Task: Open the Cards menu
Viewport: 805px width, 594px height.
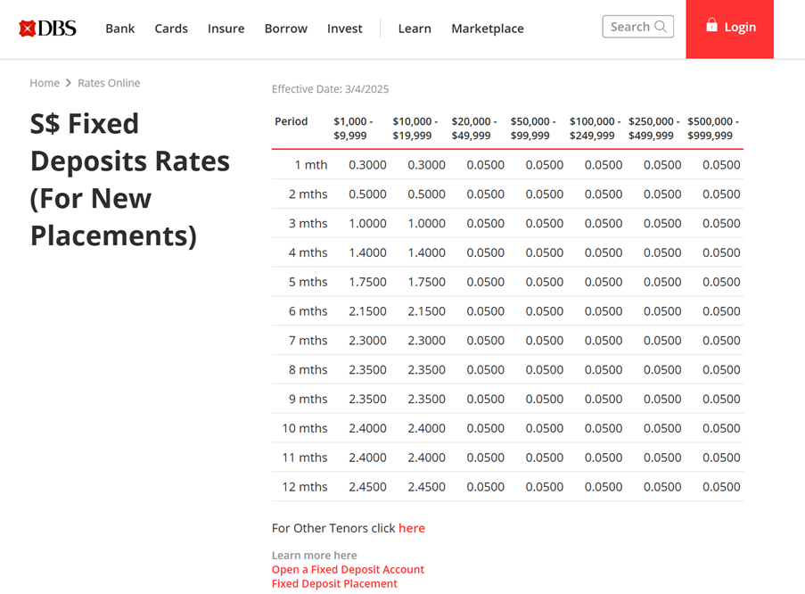Action: tap(171, 29)
